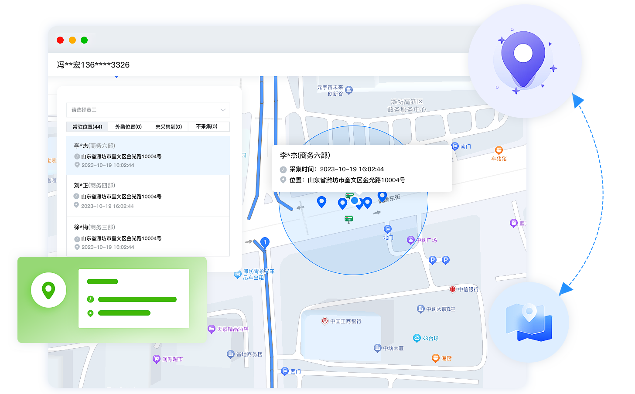Click the 润源超市 shop marker
Screen dimensions: 635x394
tap(157, 359)
